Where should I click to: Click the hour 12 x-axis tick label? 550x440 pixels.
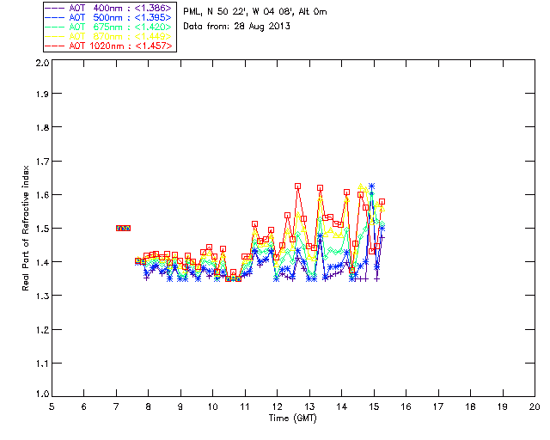pyautogui.click(x=277, y=406)
